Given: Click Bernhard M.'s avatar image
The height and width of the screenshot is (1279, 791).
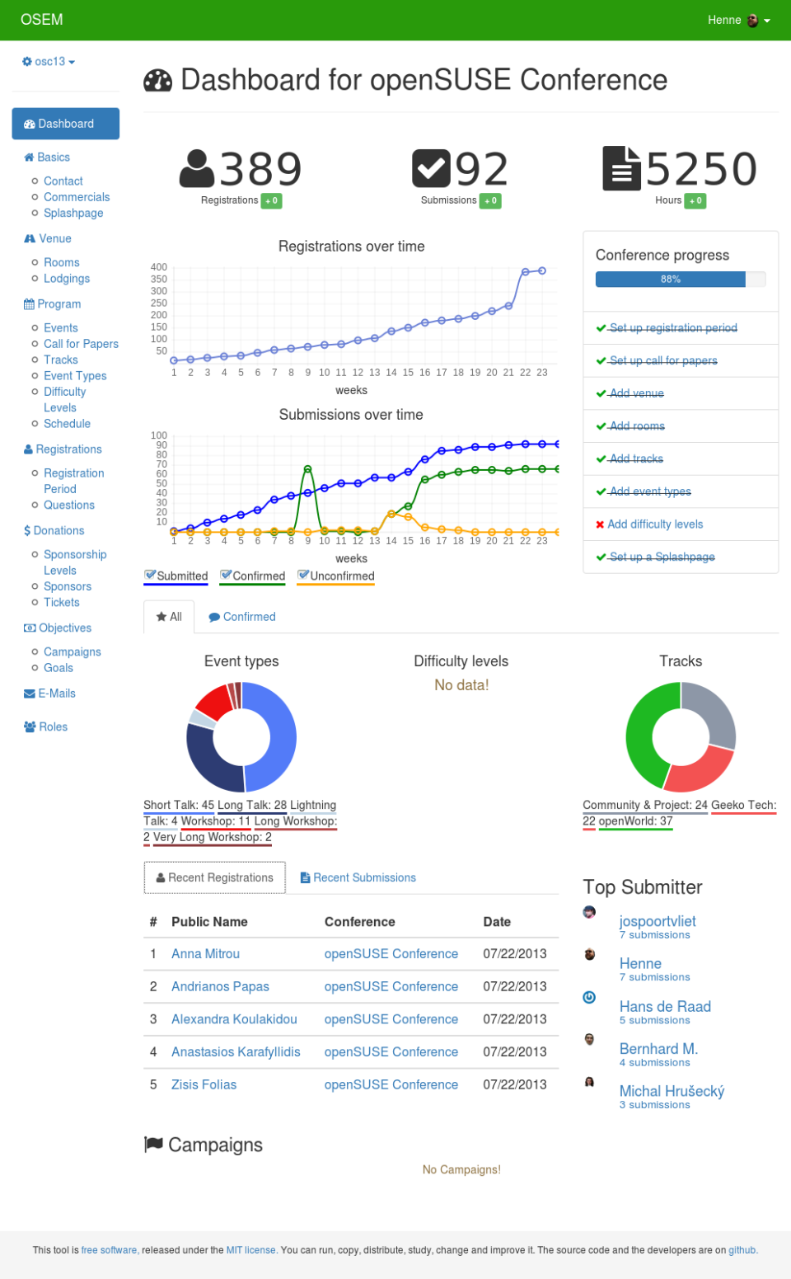Looking at the screenshot, I should pyautogui.click(x=589, y=1039).
